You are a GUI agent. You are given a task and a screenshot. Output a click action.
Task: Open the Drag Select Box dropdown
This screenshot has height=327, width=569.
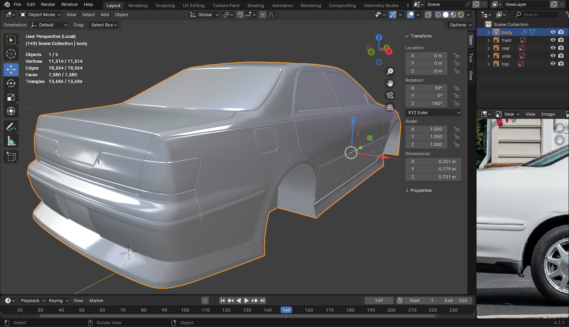point(104,25)
